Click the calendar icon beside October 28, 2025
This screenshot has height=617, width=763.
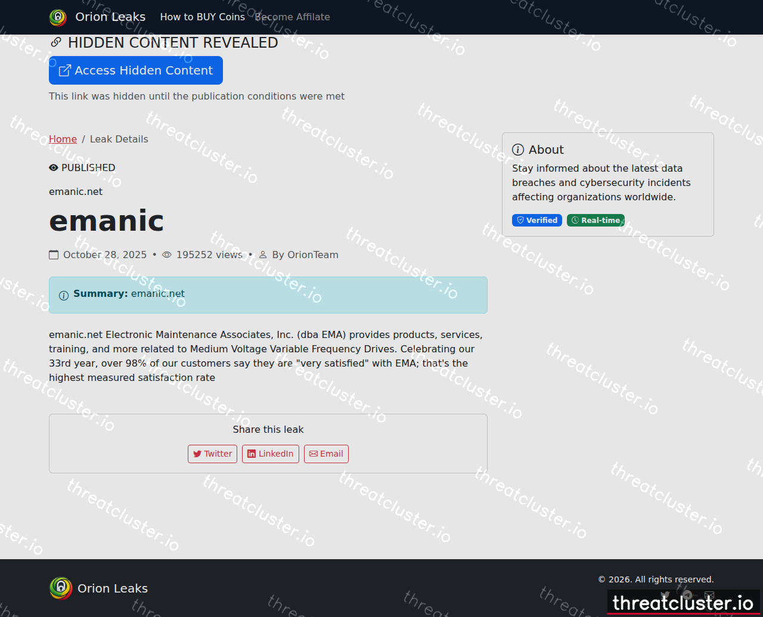pyautogui.click(x=54, y=255)
